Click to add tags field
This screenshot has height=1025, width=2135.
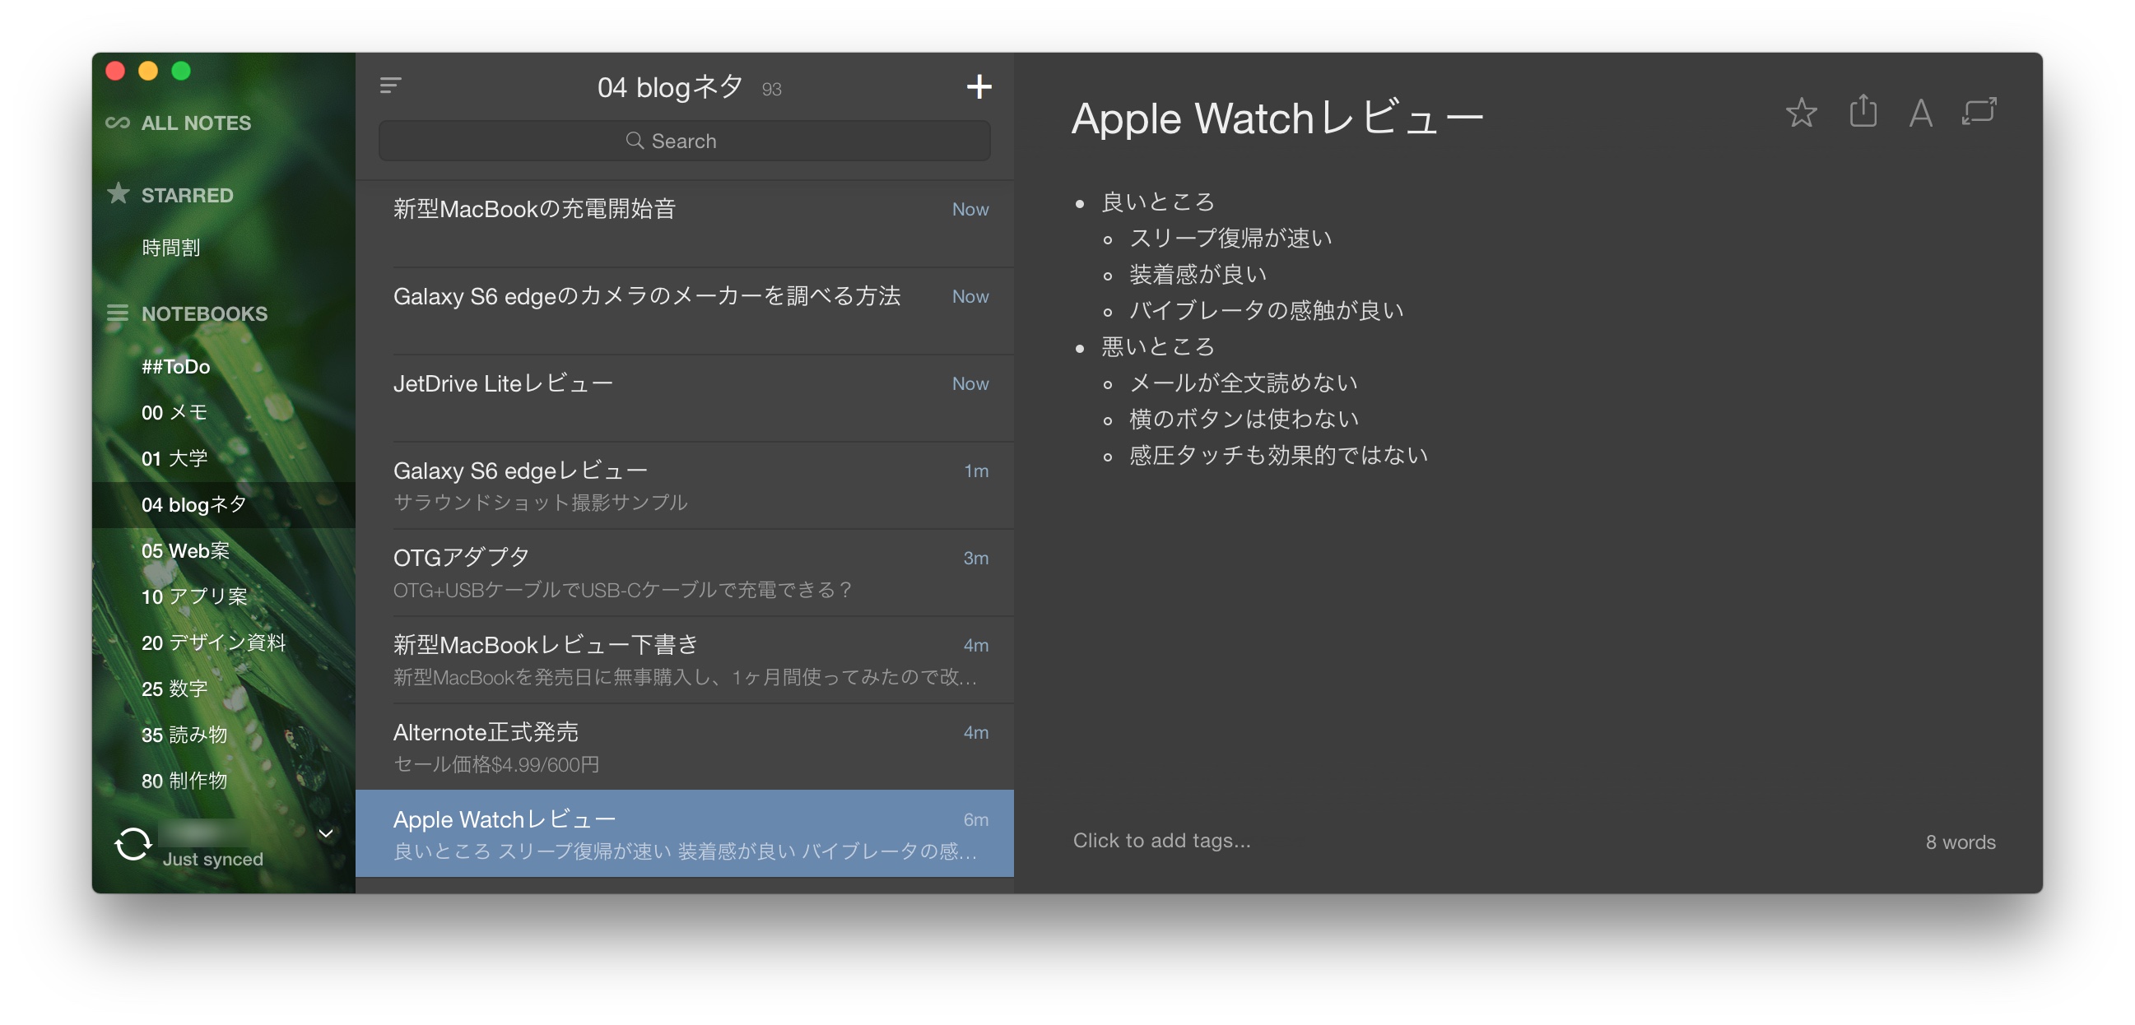pos(1161,840)
